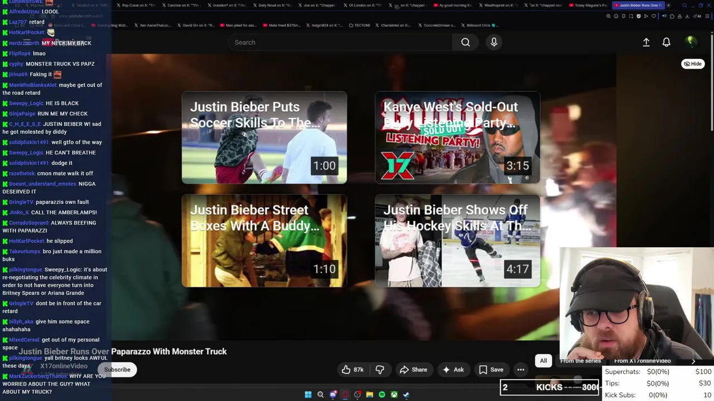Click chat username 'Sweepy_Logic' saying HE IS BLACK

click(x=26, y=103)
